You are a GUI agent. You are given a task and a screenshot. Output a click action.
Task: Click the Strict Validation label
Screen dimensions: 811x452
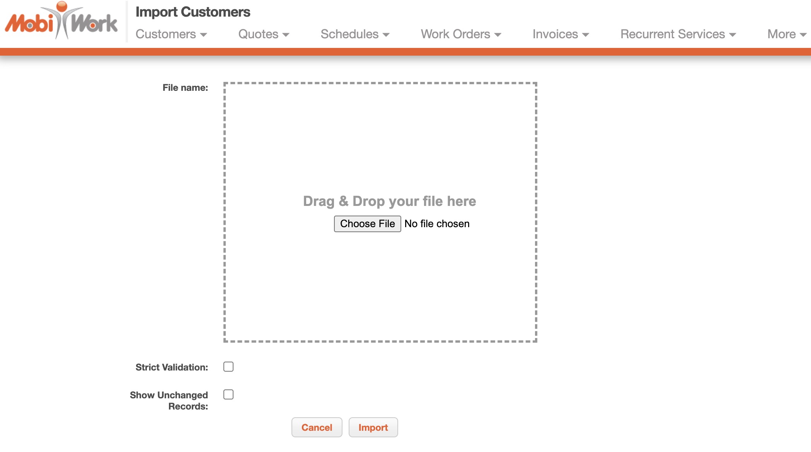(172, 367)
